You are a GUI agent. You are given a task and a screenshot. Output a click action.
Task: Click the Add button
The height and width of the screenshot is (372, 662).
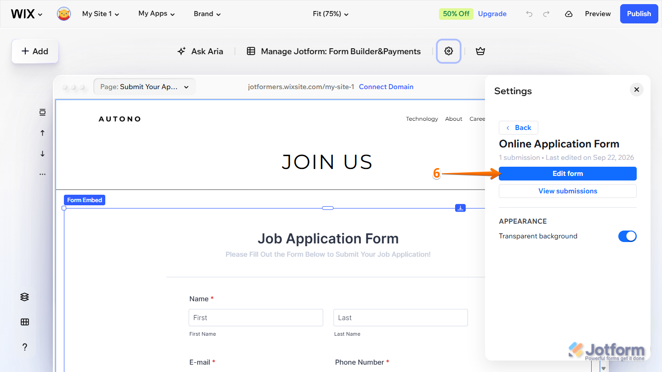coord(35,51)
